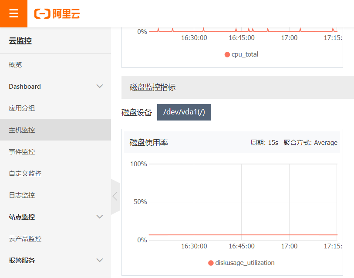The width and height of the screenshot is (354, 278).
Task: Click the 磁盘使用率 chart title
Action: pos(149,142)
